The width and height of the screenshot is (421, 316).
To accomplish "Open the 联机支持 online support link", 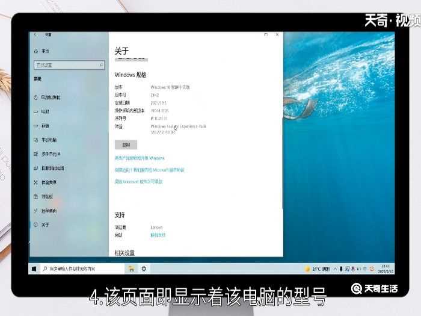I will 158,235.
